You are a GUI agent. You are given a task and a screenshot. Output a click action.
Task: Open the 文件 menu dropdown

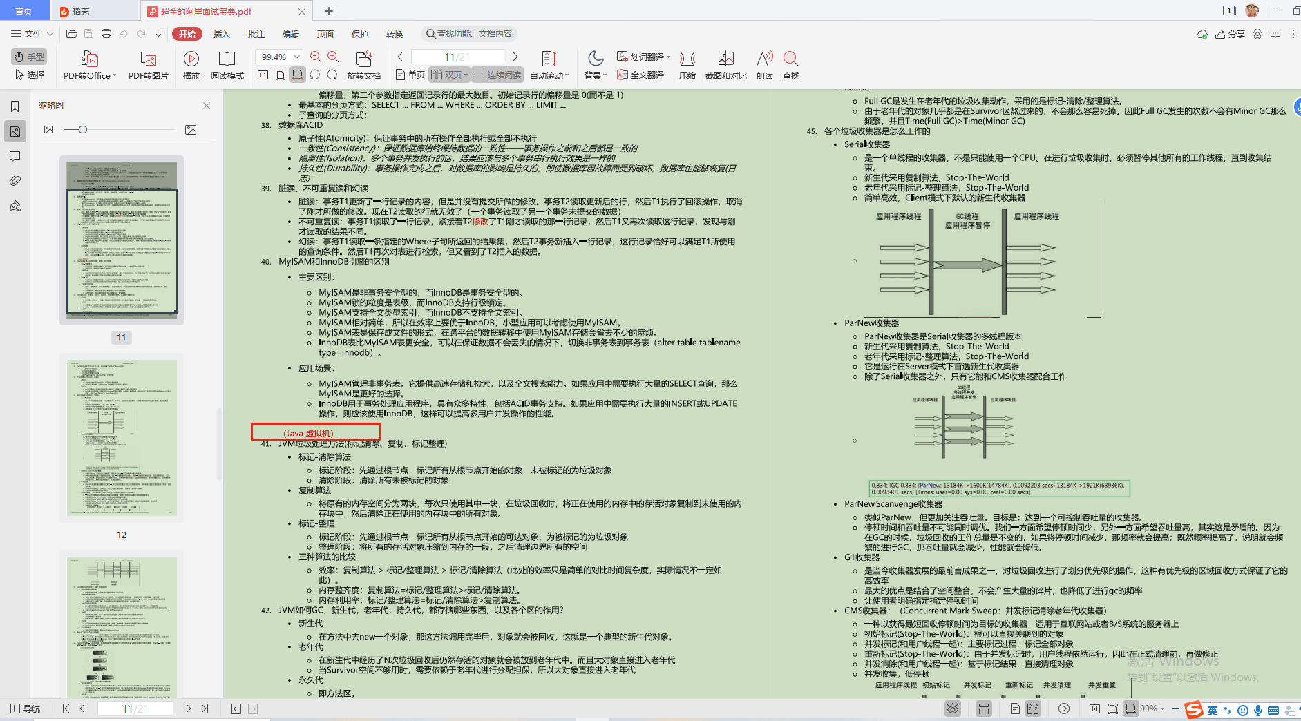pos(32,34)
